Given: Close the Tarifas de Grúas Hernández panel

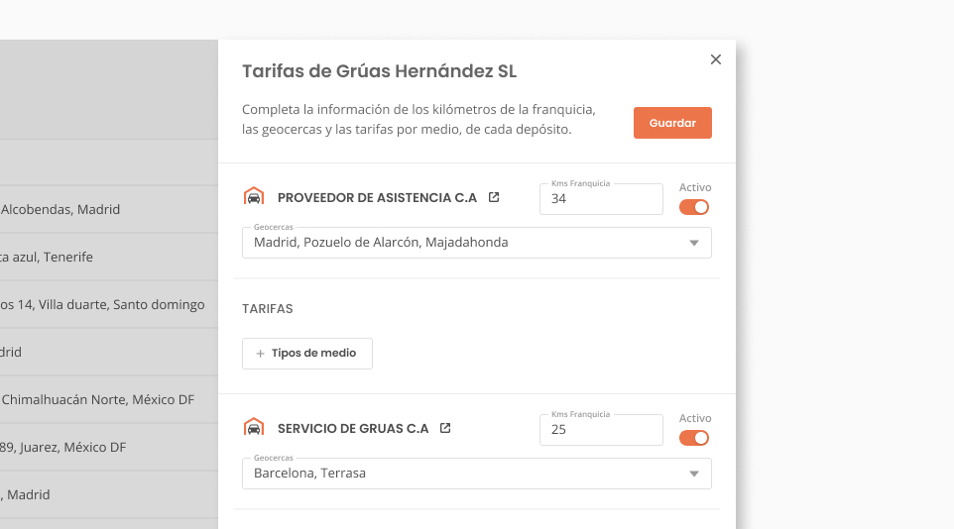Looking at the screenshot, I should tap(716, 59).
